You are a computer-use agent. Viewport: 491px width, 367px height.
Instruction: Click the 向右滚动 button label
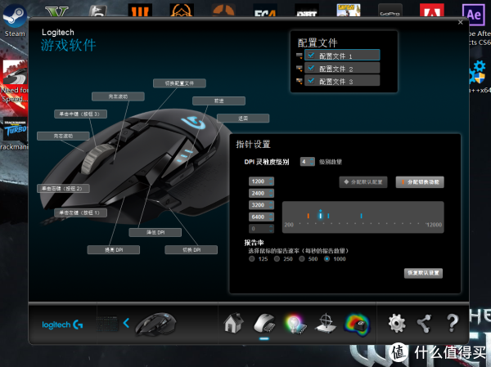(63, 136)
